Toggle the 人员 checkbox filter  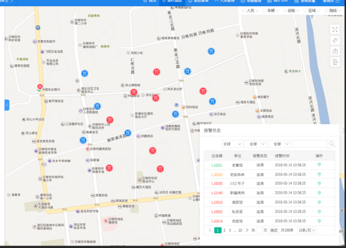tap(244, 11)
